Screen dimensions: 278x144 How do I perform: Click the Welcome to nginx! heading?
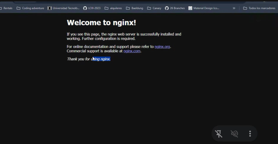click(x=101, y=23)
